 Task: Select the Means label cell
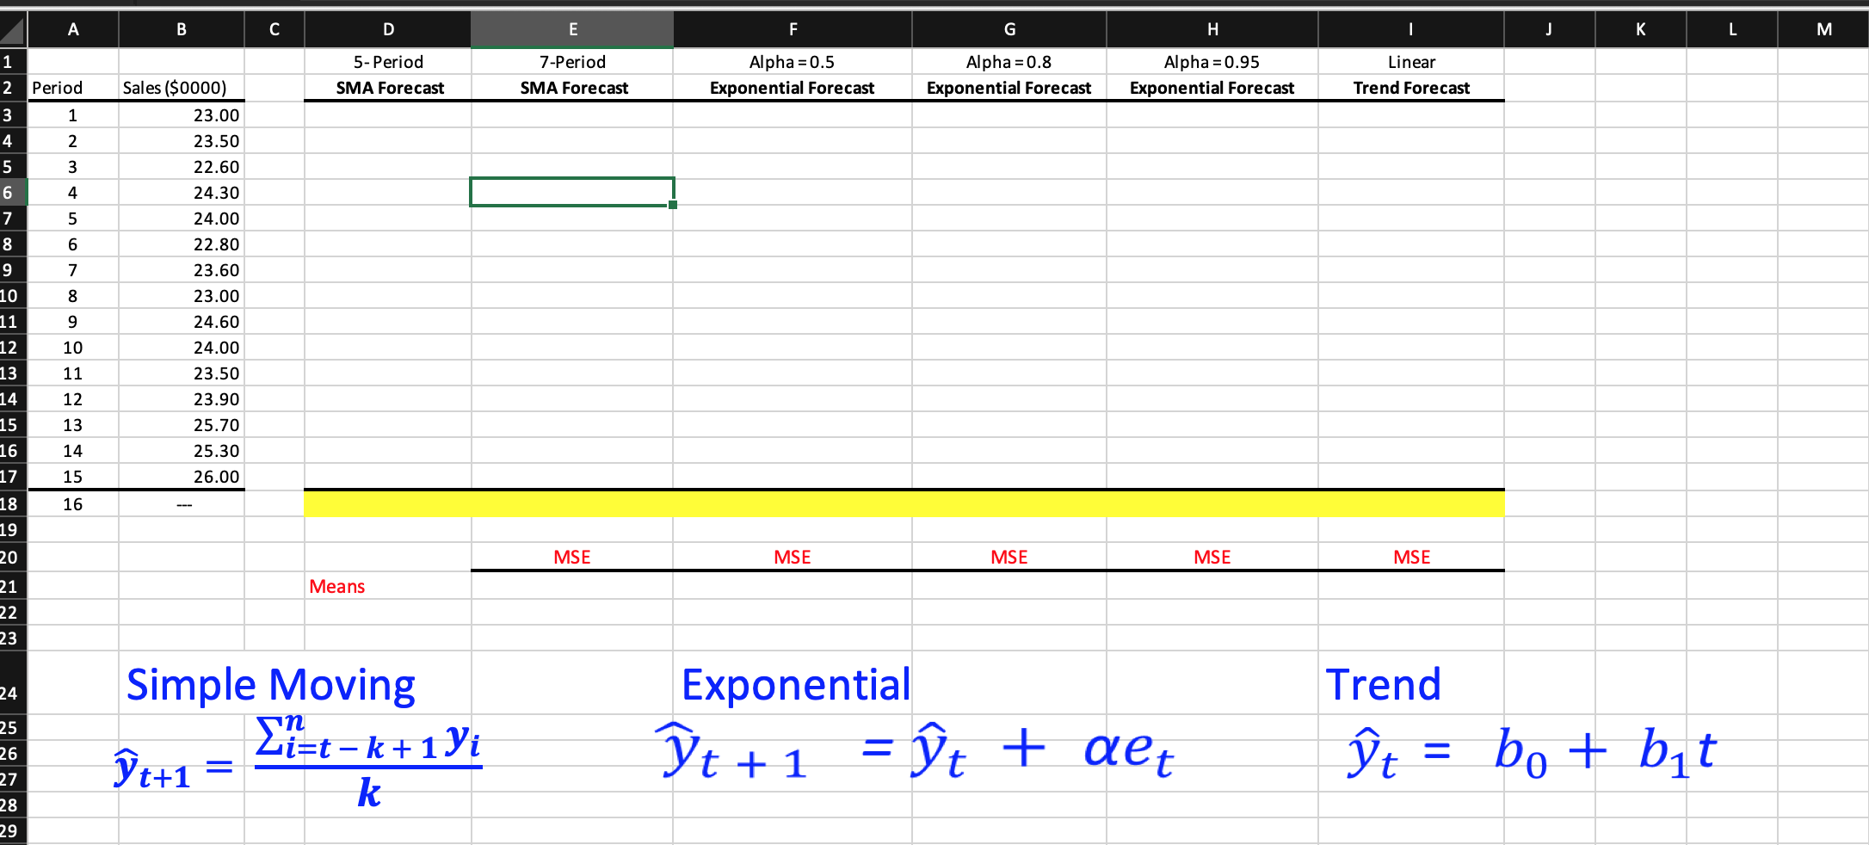(x=336, y=585)
